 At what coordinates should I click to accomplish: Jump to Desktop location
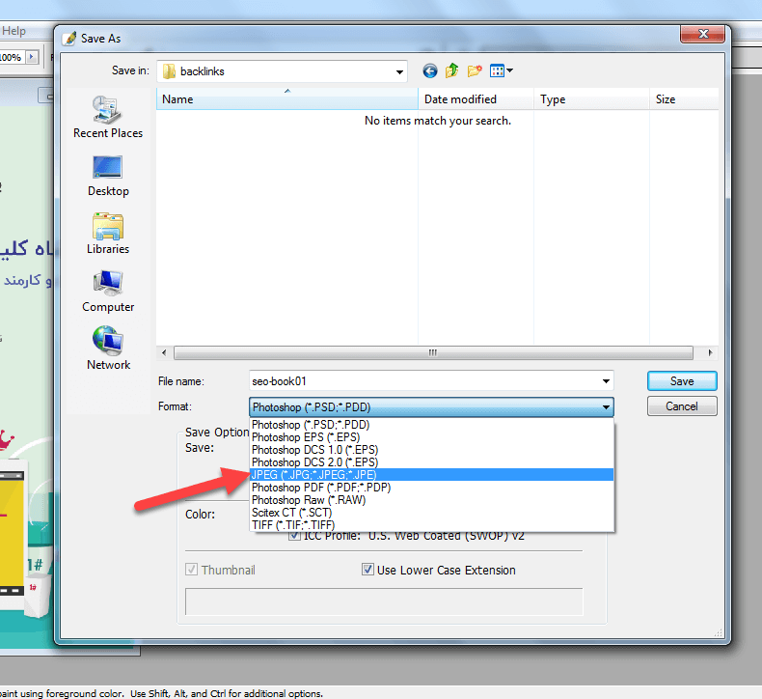click(108, 175)
